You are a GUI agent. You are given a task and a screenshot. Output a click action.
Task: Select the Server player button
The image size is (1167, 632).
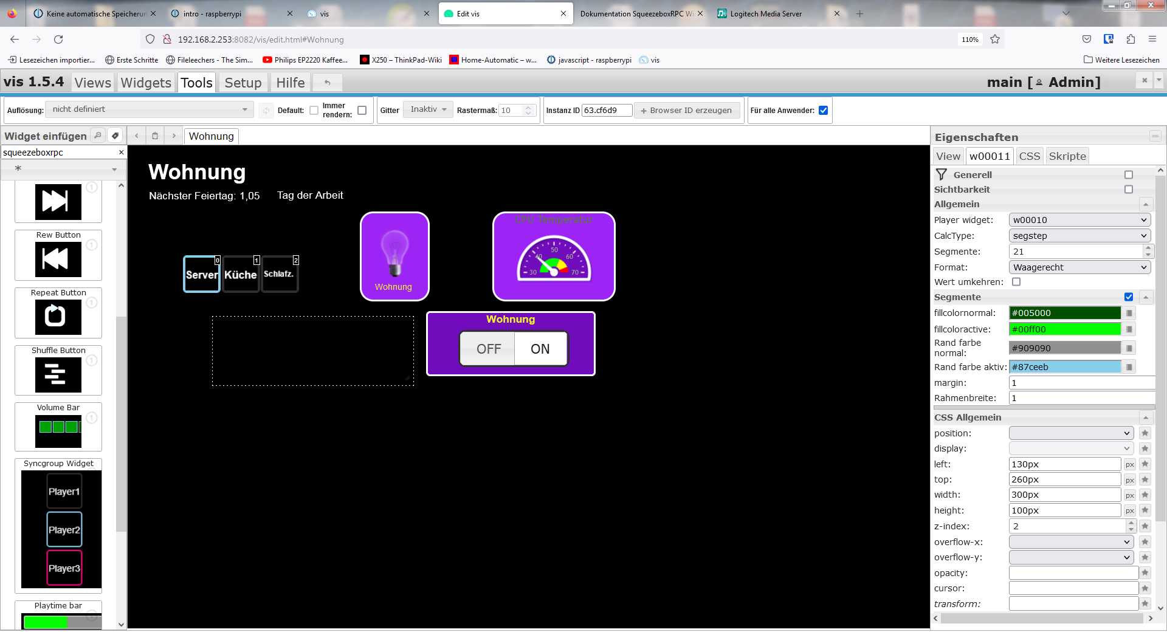tap(202, 274)
